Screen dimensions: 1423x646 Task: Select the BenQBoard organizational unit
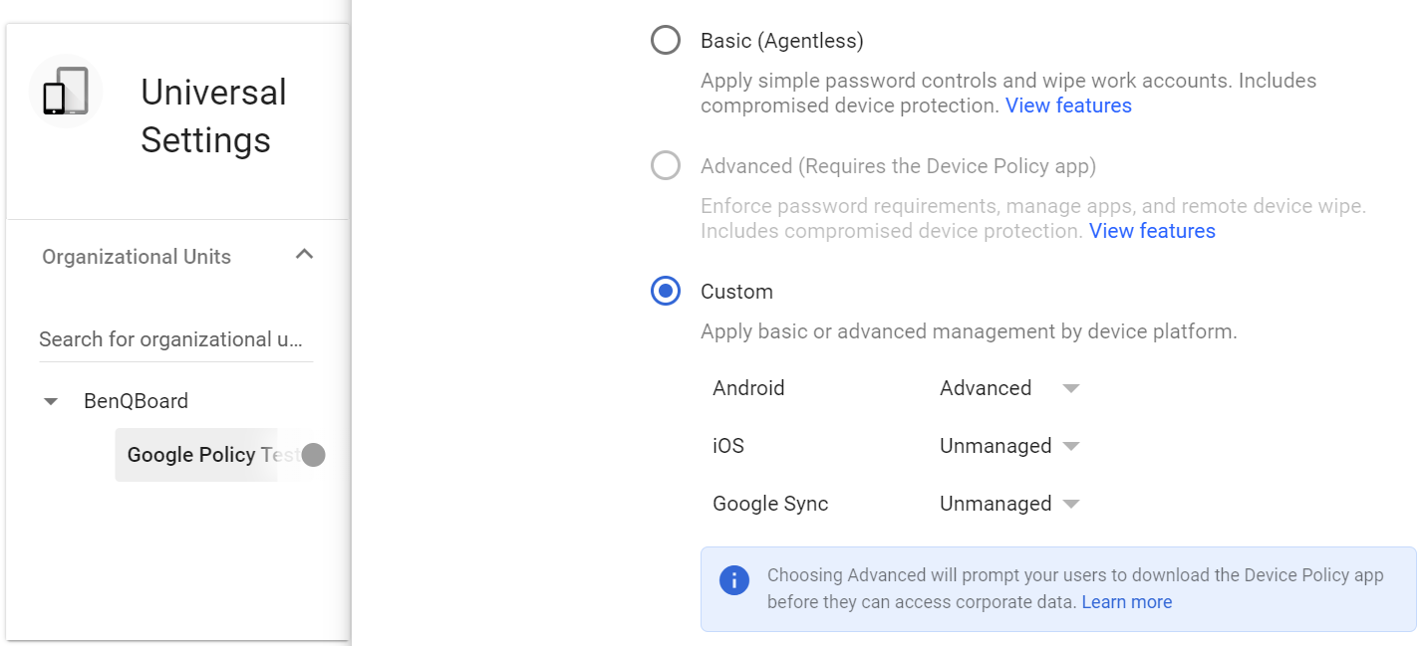(137, 400)
